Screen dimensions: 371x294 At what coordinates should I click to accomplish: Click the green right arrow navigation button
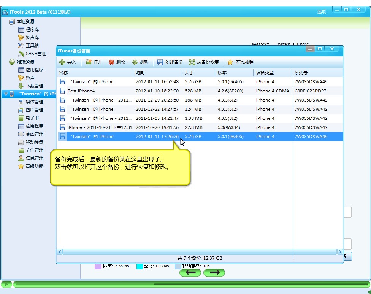click(x=214, y=272)
